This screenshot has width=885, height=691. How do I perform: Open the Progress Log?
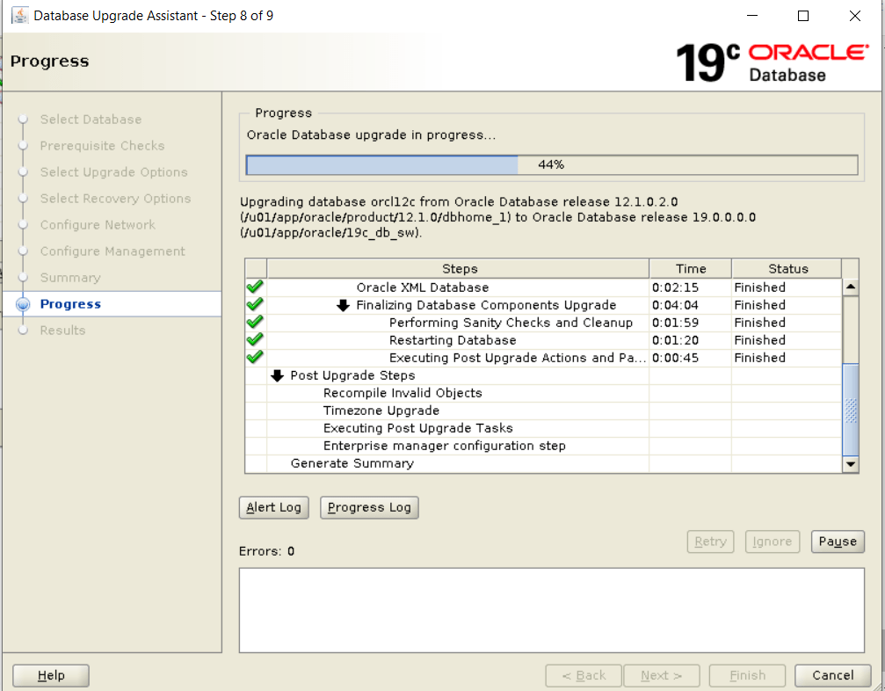369,507
